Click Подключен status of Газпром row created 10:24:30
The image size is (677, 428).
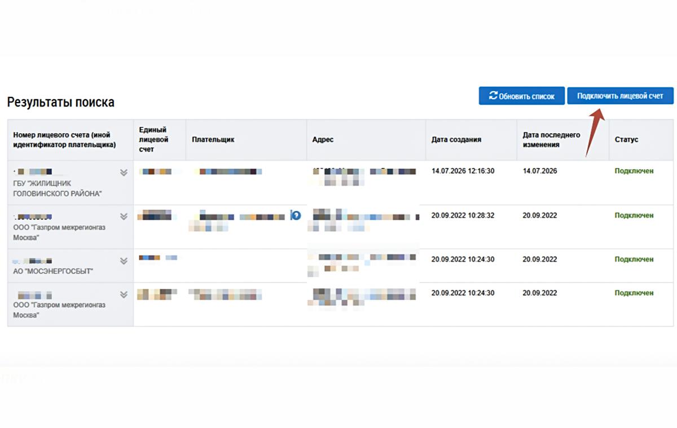coord(634,293)
